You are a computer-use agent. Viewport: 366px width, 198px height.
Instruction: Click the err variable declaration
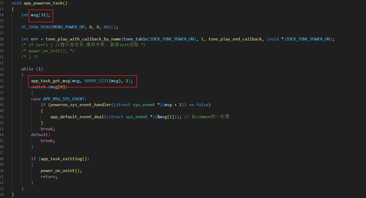coord(35,39)
